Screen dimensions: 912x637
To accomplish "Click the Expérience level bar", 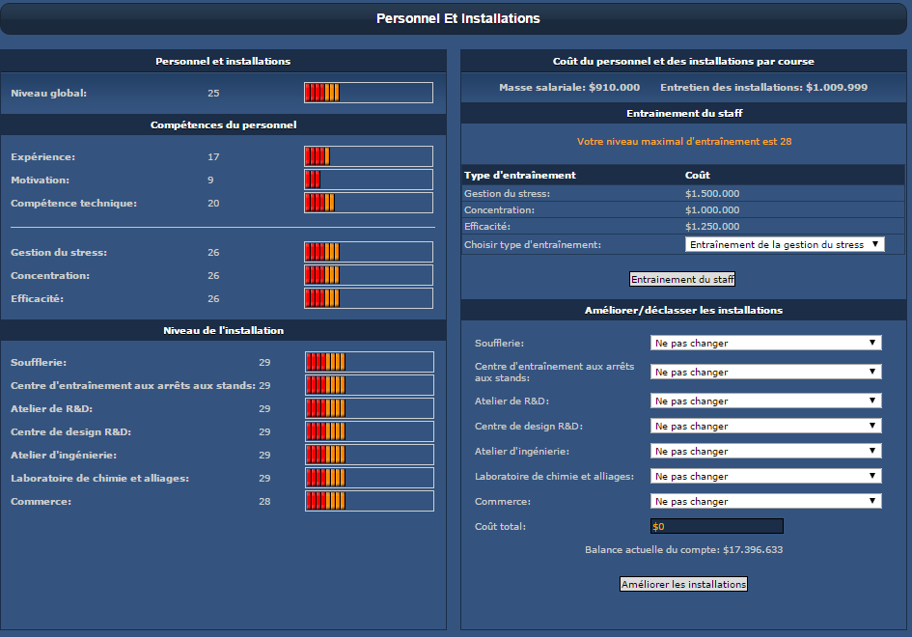I will (368, 156).
